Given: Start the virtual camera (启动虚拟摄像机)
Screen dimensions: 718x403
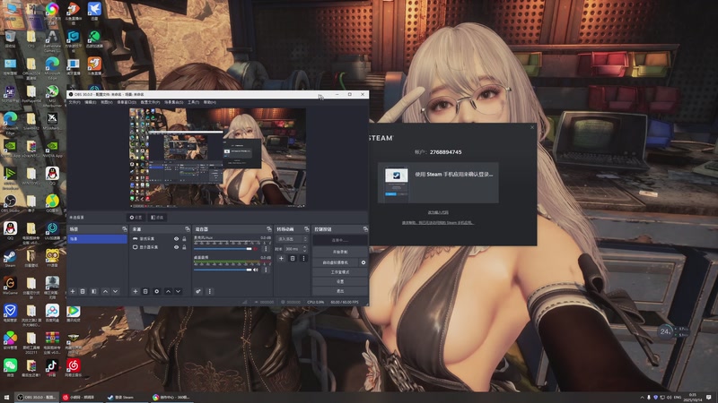Looking at the screenshot, I should pos(336,262).
